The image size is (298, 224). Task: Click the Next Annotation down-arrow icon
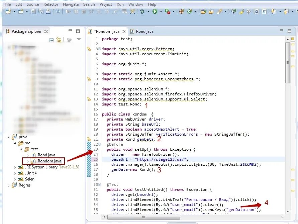[x=273, y=12]
